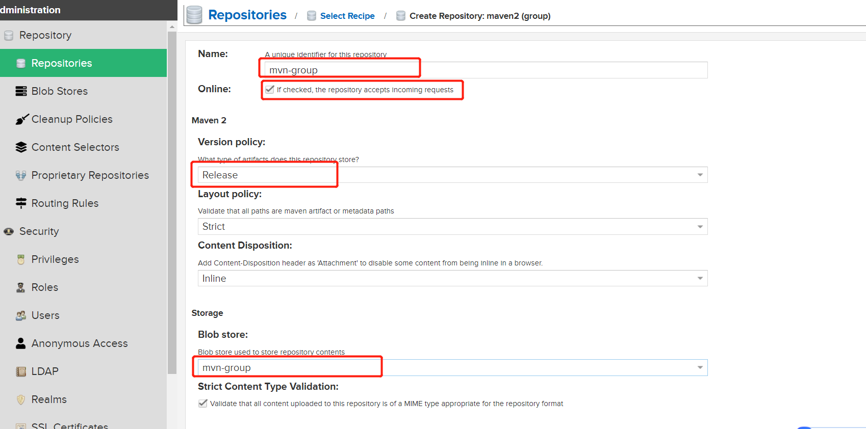This screenshot has width=866, height=429.
Task: Click the Security section icon
Action: tap(9, 231)
